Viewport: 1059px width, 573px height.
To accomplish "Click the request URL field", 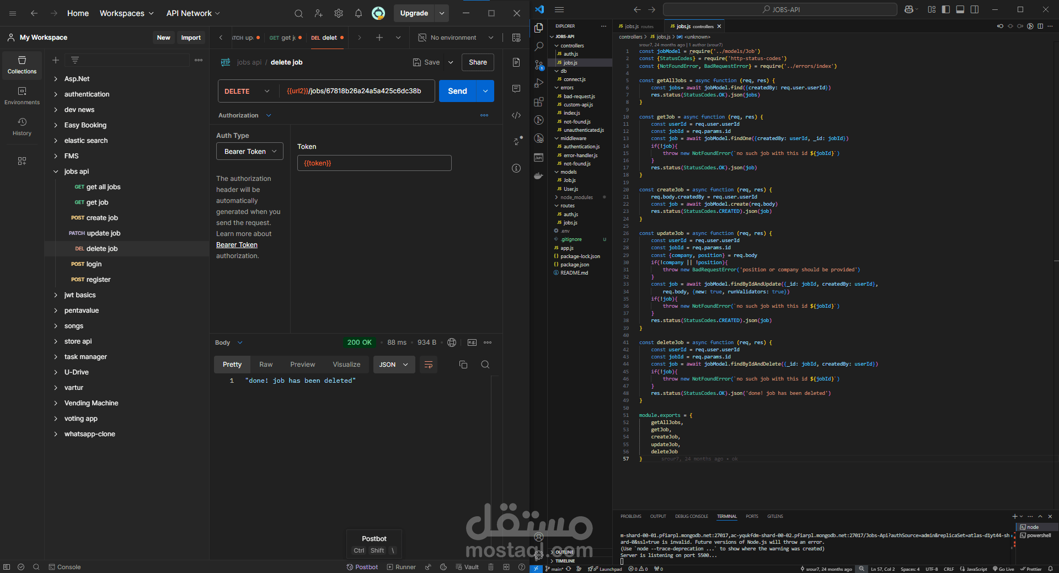I will pyautogui.click(x=357, y=91).
